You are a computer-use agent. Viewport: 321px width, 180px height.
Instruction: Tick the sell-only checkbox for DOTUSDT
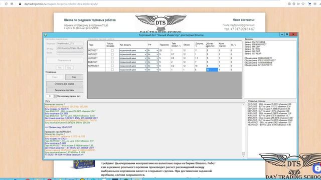tap(112, 50)
